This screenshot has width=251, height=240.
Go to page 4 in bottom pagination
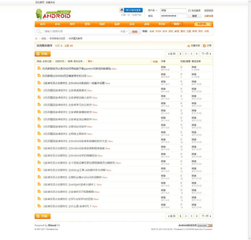pos(197,216)
